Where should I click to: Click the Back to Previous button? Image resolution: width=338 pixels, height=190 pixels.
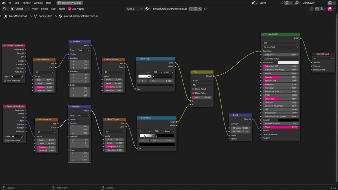[69, 3]
